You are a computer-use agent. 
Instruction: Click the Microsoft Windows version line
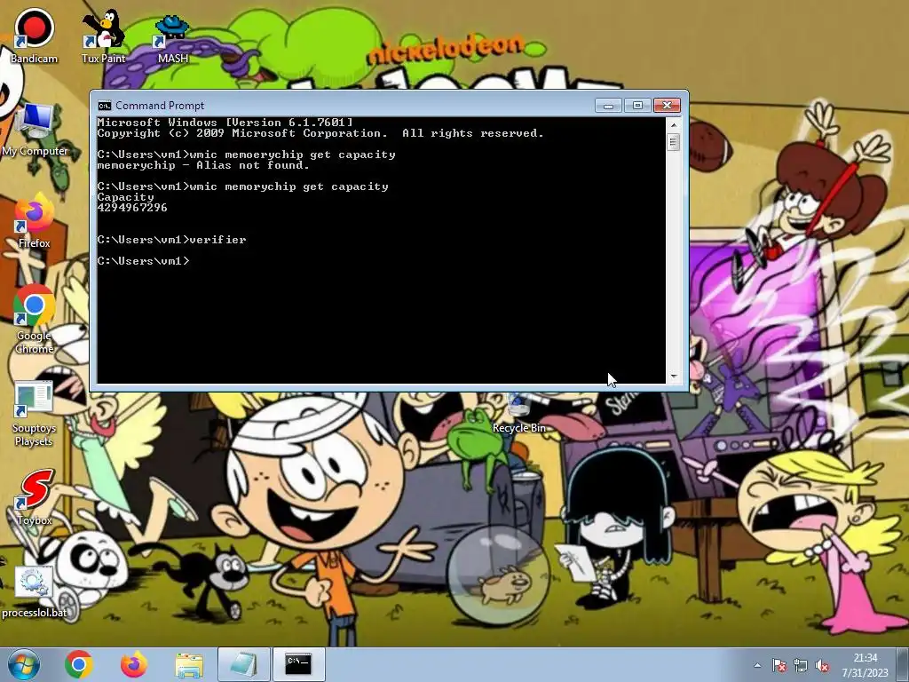(x=225, y=123)
